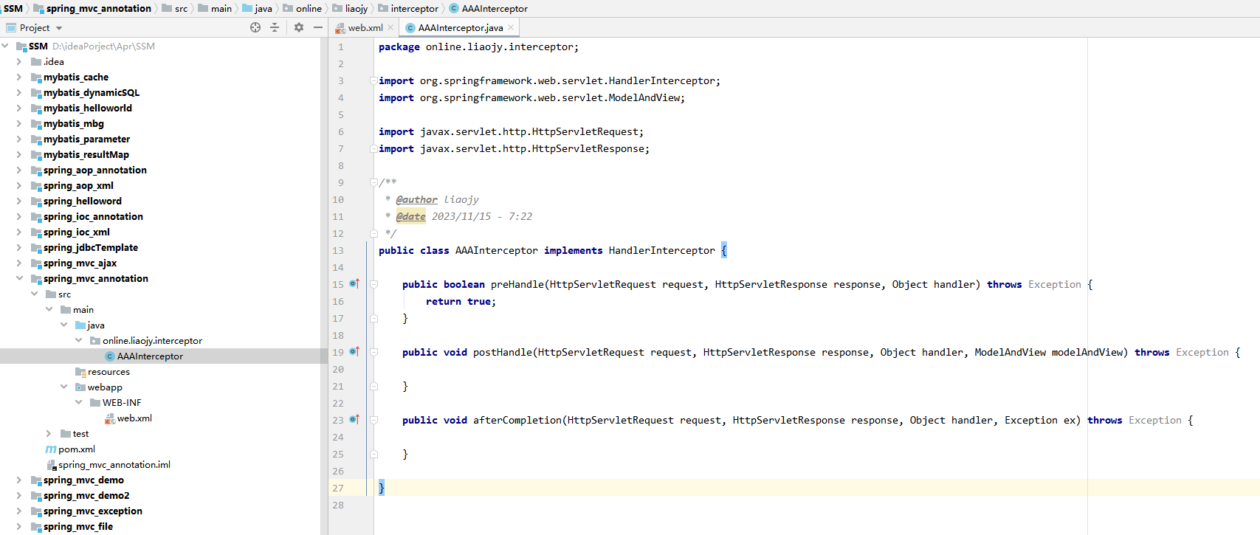This screenshot has width=1260, height=535.
Task: Select spring_mvc_annotation.iml file
Action: coord(114,465)
